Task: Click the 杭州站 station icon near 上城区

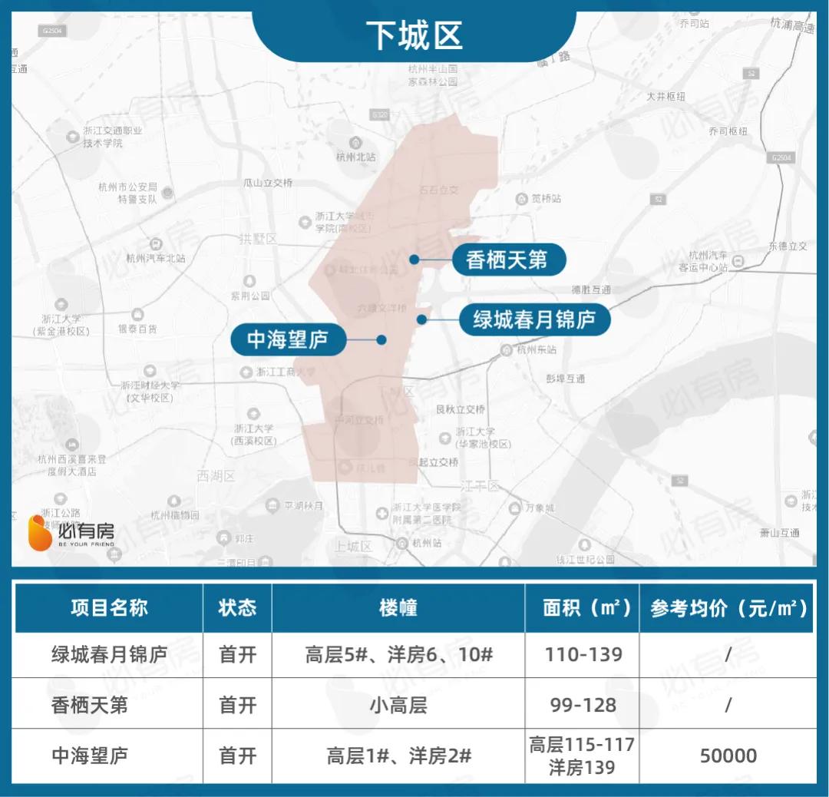Action: click(x=402, y=544)
